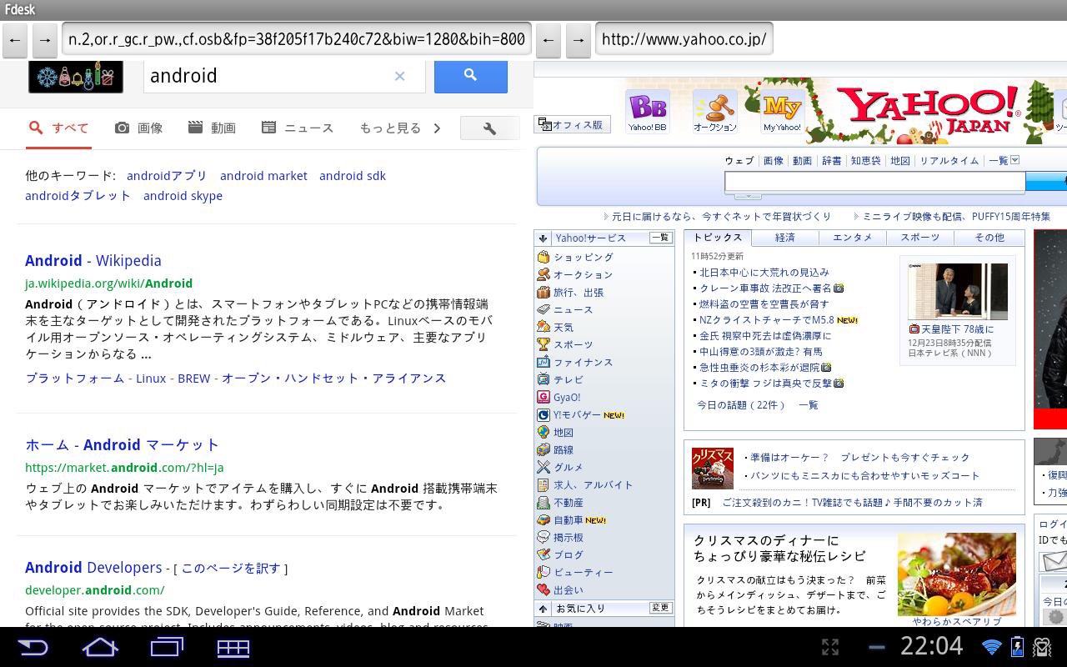The height and width of the screenshot is (667, 1067).
Task: Open the Android Developers result
Action: 93,568
